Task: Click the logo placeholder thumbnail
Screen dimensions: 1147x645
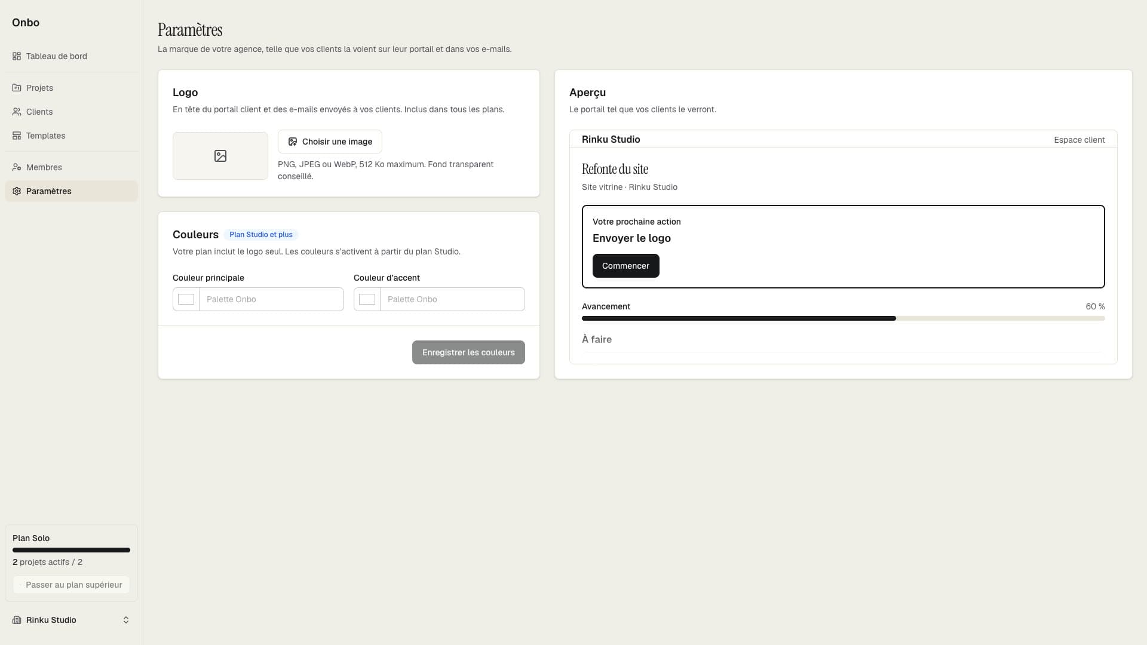Action: [x=220, y=156]
